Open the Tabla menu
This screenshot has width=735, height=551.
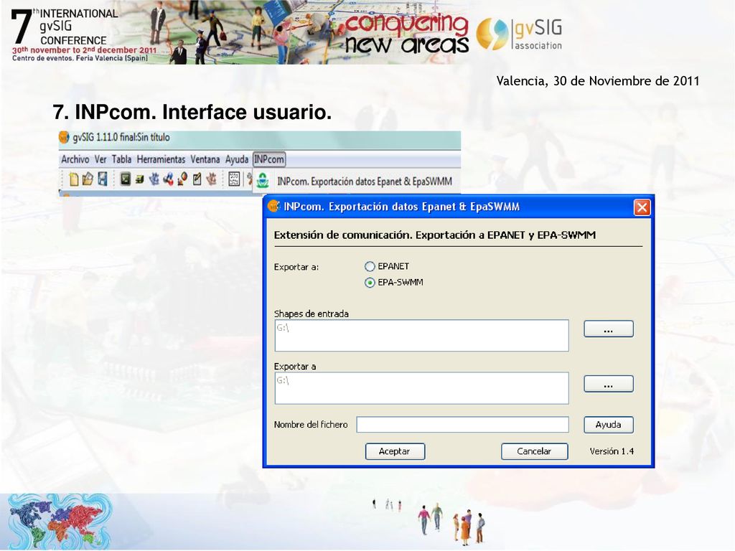click(x=121, y=160)
